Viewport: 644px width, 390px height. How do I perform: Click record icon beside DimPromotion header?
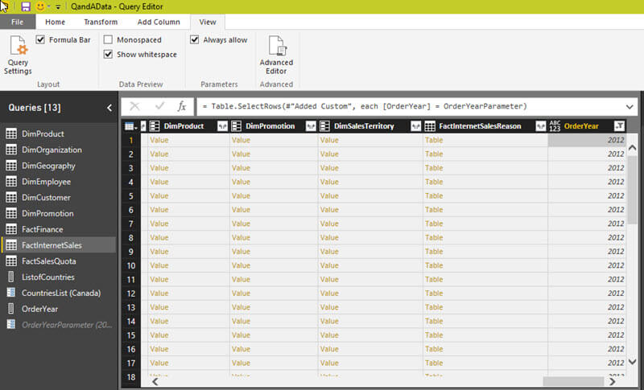(x=236, y=126)
